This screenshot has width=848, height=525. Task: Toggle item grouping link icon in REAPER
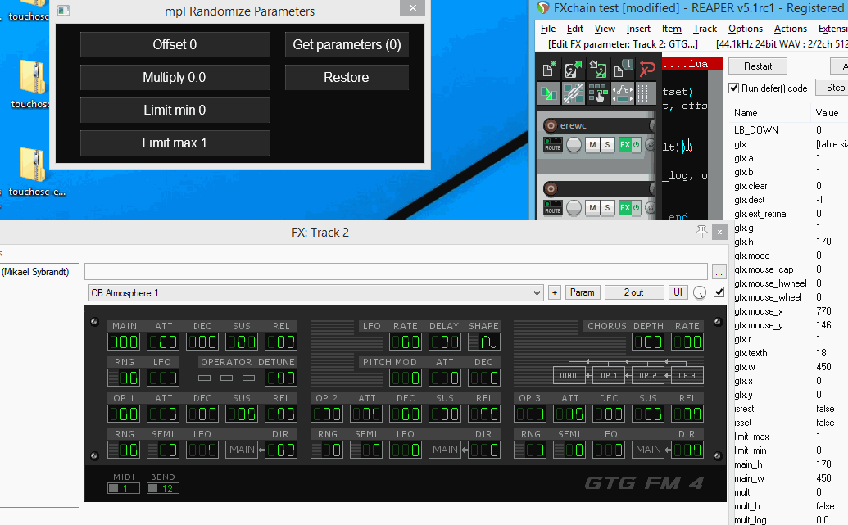[x=573, y=93]
